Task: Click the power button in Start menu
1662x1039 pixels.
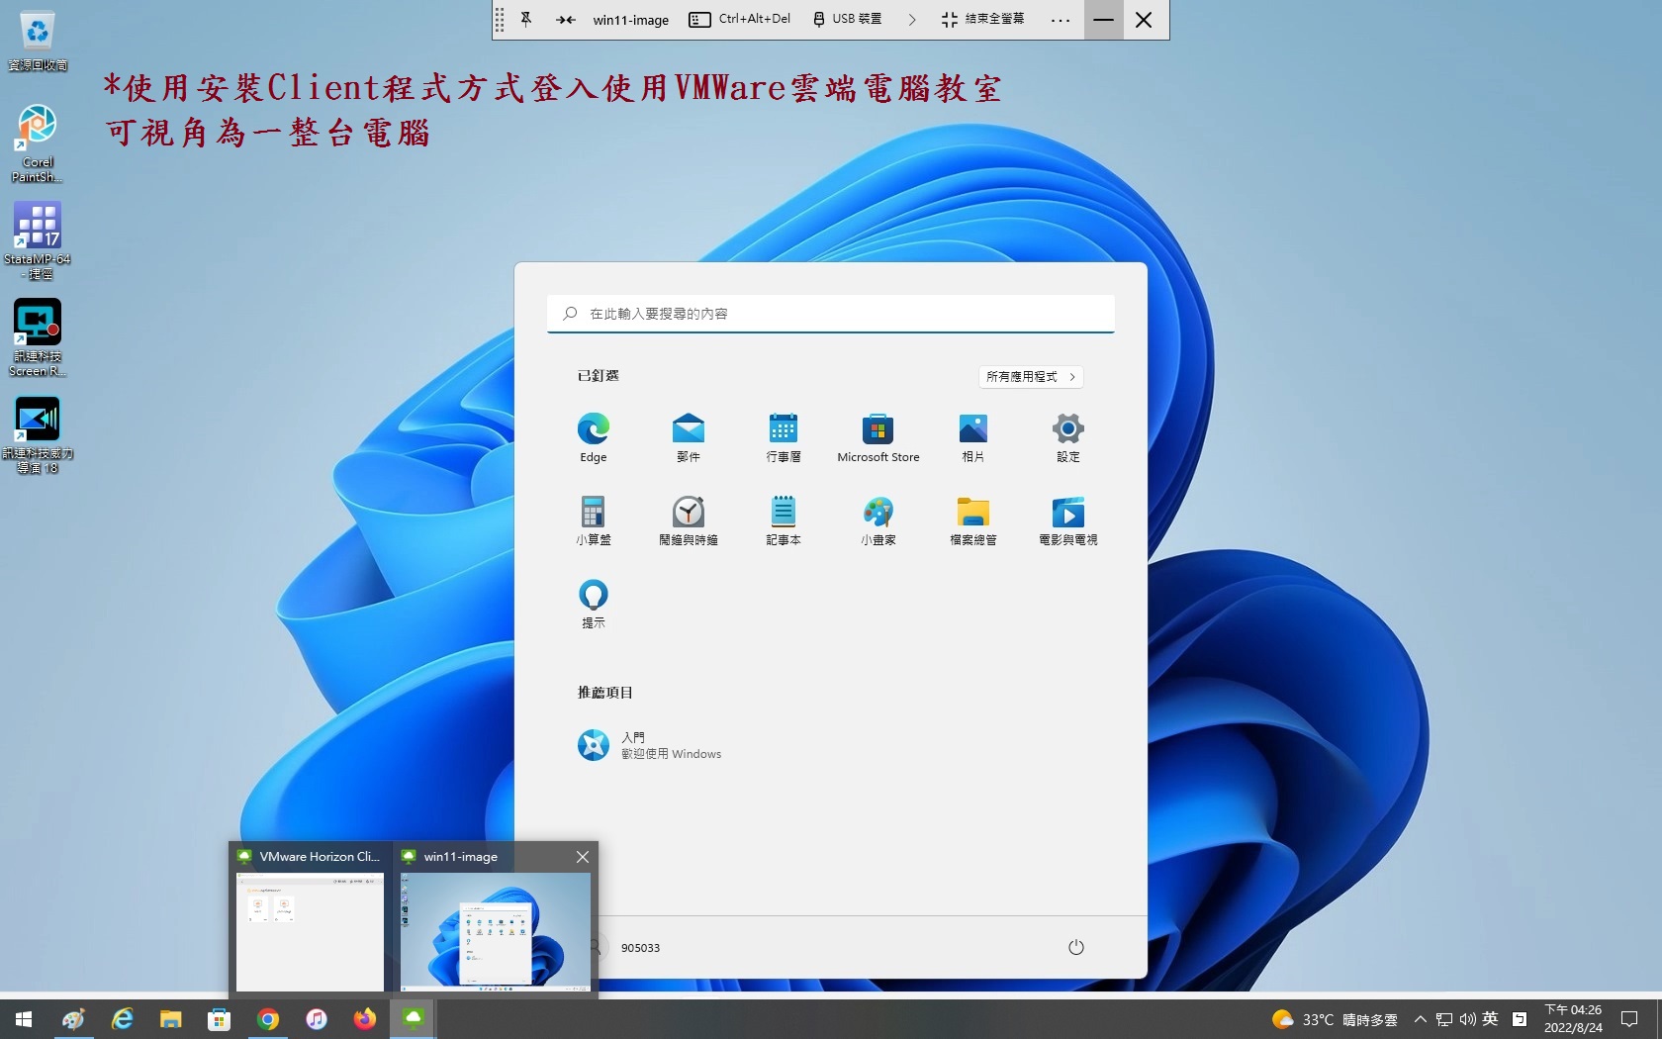Action: pyautogui.click(x=1076, y=947)
